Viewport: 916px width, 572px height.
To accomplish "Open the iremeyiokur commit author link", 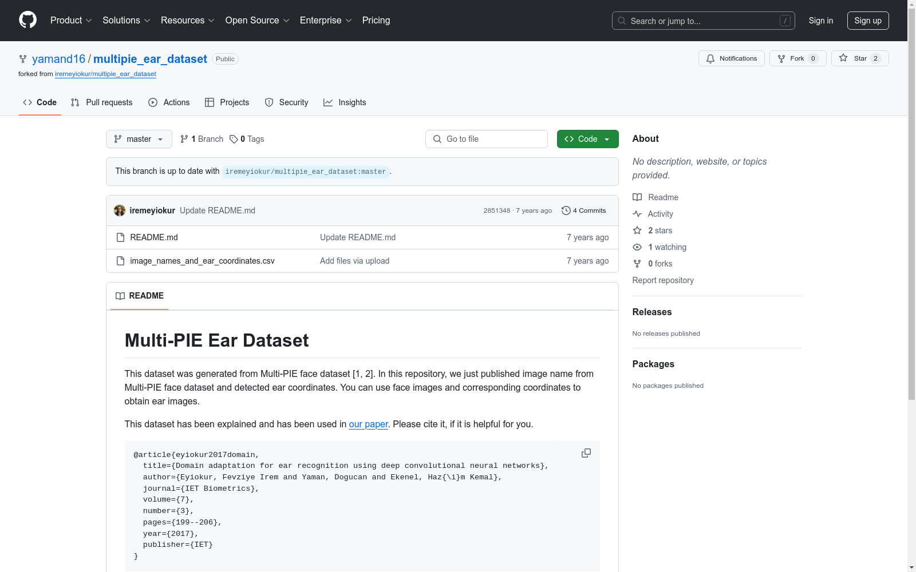I will [152, 210].
